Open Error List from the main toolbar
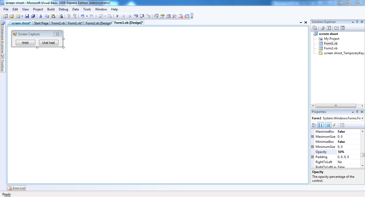 coord(181,16)
